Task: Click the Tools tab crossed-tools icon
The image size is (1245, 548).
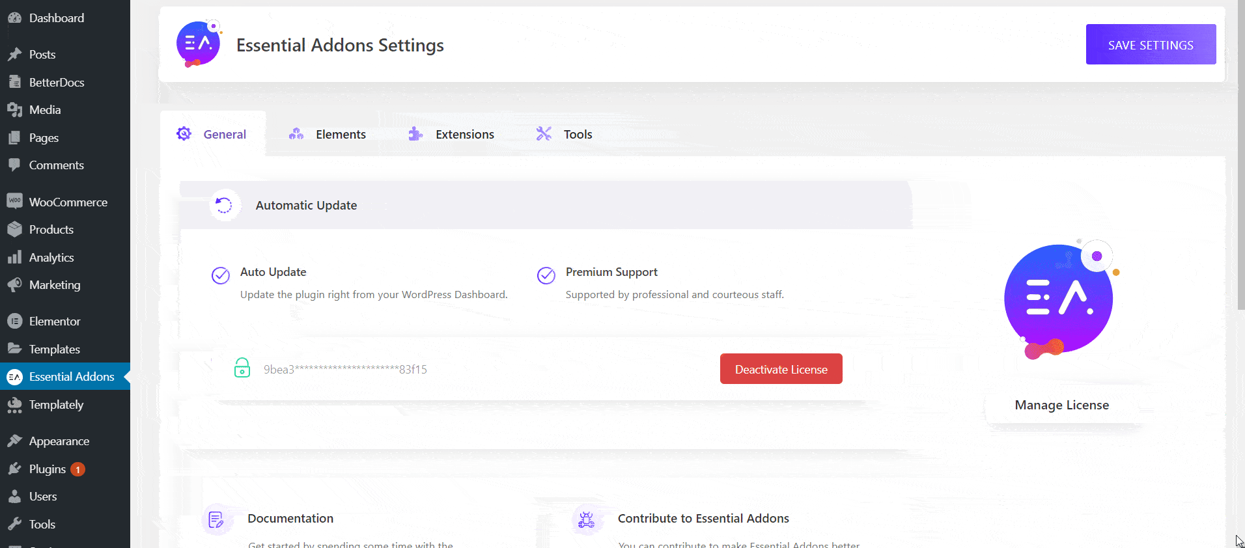Action: click(544, 134)
